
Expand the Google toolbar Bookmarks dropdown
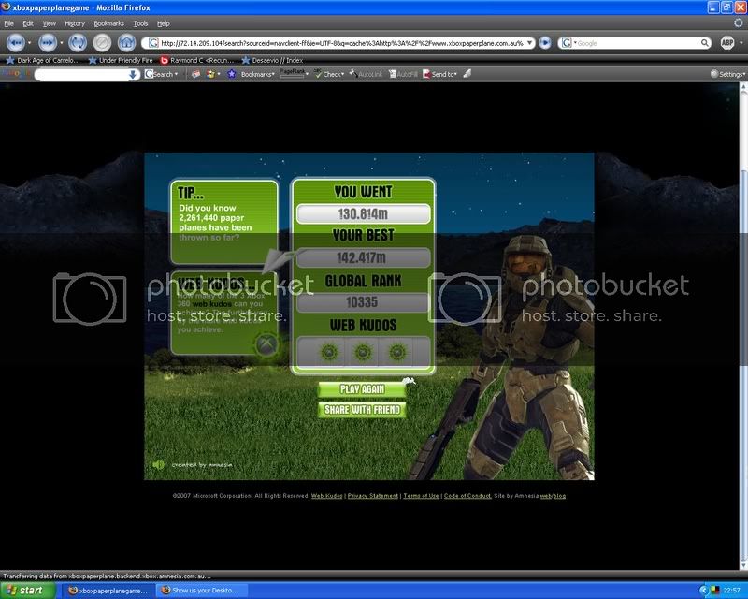click(x=273, y=75)
